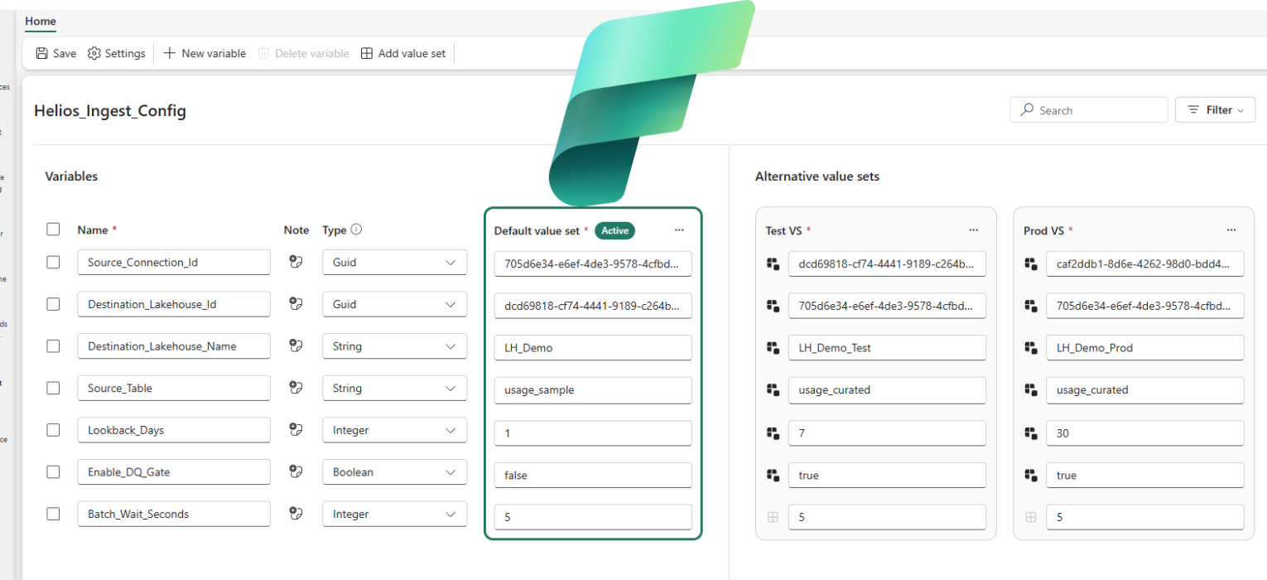The height and width of the screenshot is (580, 1267).
Task: Select the Destination_Lakehouse_Name row checkbox
Action: point(53,346)
